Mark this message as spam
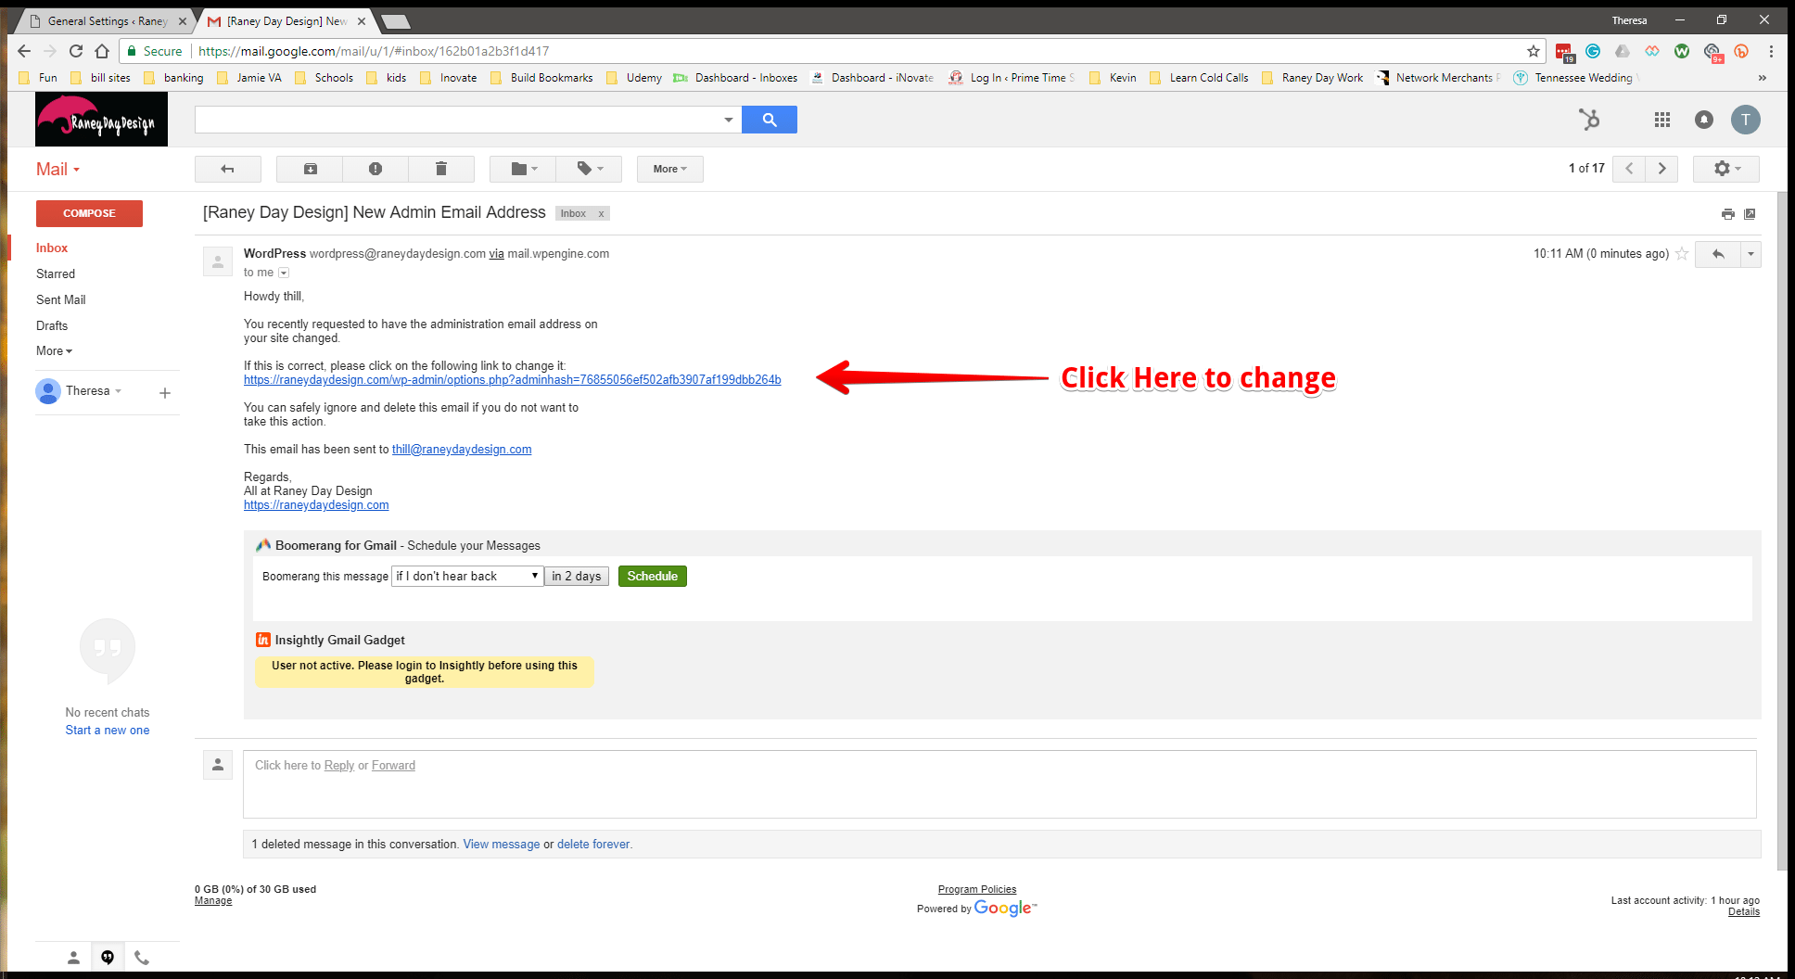The image size is (1795, 979). pyautogui.click(x=375, y=169)
